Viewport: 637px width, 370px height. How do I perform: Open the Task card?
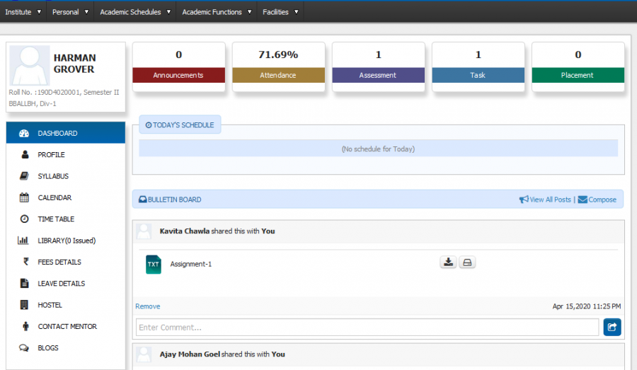pyautogui.click(x=478, y=67)
